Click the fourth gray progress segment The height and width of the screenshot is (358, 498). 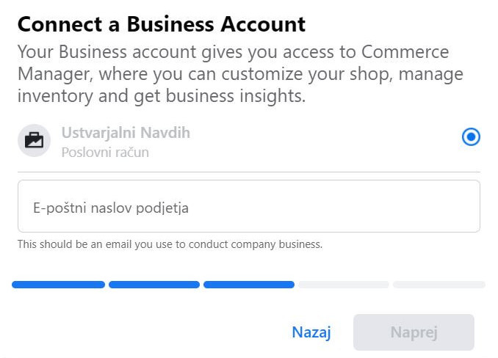(344, 285)
